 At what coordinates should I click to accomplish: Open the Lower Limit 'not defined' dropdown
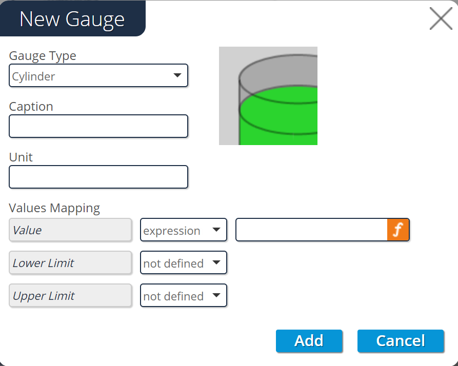tap(183, 263)
